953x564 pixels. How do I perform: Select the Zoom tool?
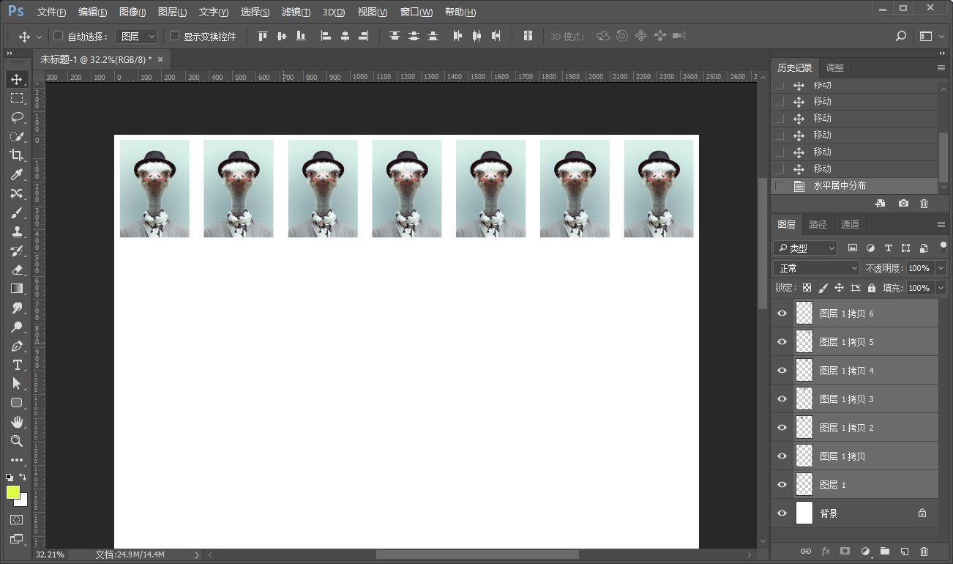click(x=17, y=441)
